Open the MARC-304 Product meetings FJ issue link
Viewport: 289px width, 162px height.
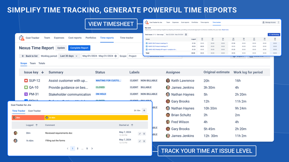click(158, 43)
